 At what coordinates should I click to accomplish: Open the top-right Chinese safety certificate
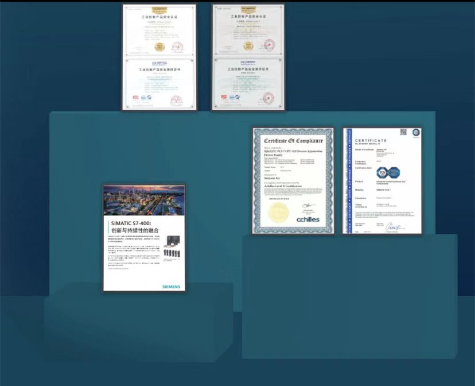click(248, 30)
